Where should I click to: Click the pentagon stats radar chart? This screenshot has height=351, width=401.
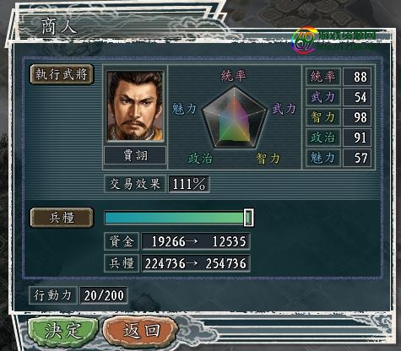(235, 118)
